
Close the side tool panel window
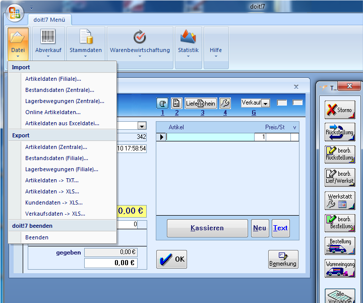pos(349,86)
